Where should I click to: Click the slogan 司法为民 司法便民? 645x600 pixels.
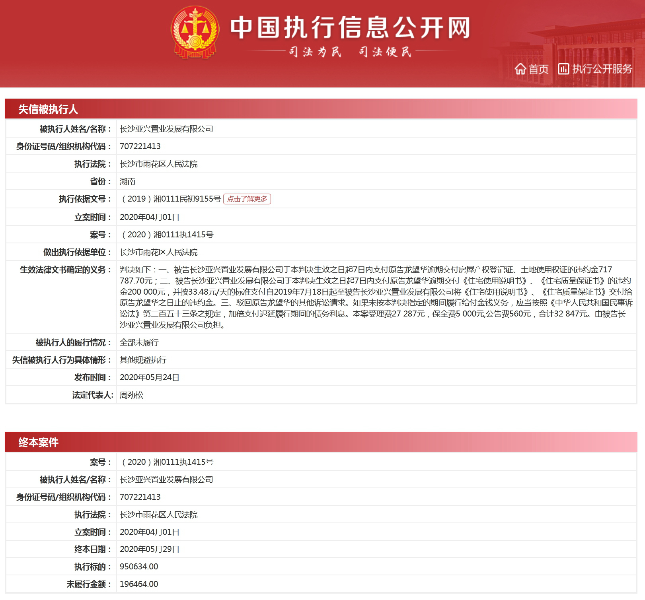click(x=350, y=52)
